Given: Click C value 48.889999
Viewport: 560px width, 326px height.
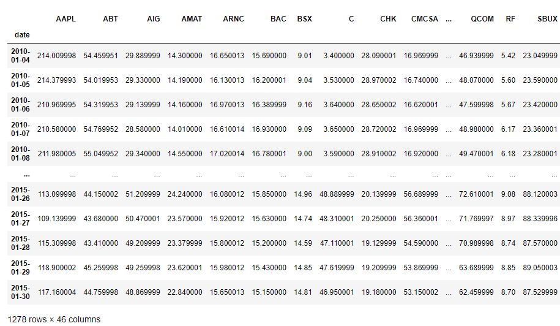Looking at the screenshot, I should 337,194.
